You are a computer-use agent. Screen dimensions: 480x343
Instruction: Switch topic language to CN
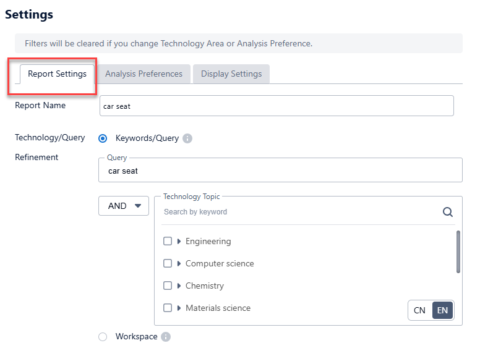[x=419, y=310]
